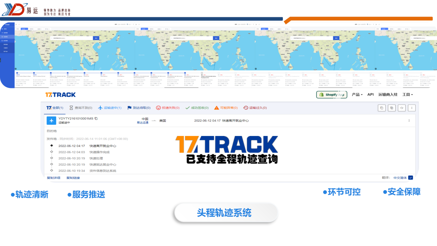The image size is (437, 246).
Task: Toggle the 中文简体 translation checkbox
Action: point(410,178)
